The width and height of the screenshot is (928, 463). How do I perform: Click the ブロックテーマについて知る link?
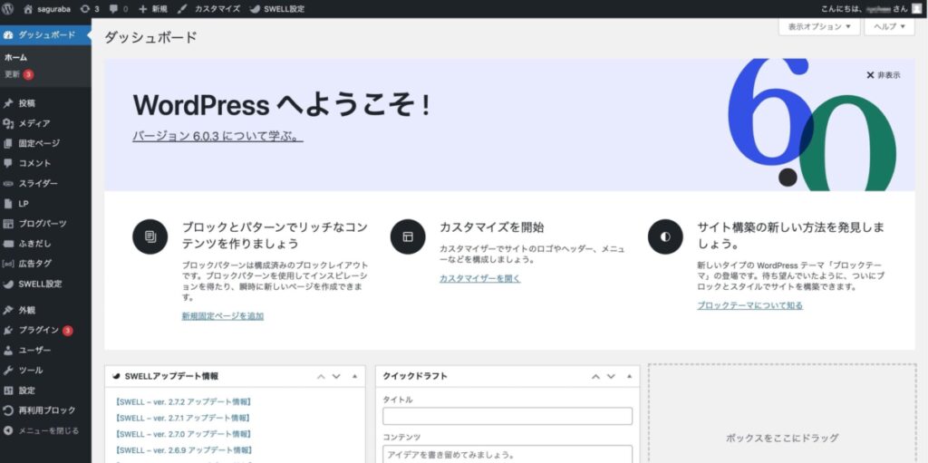(x=749, y=305)
